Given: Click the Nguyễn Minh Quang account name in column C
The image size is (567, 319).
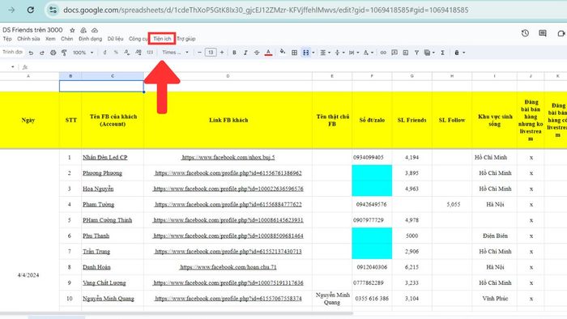Looking at the screenshot, I should coord(108,299).
